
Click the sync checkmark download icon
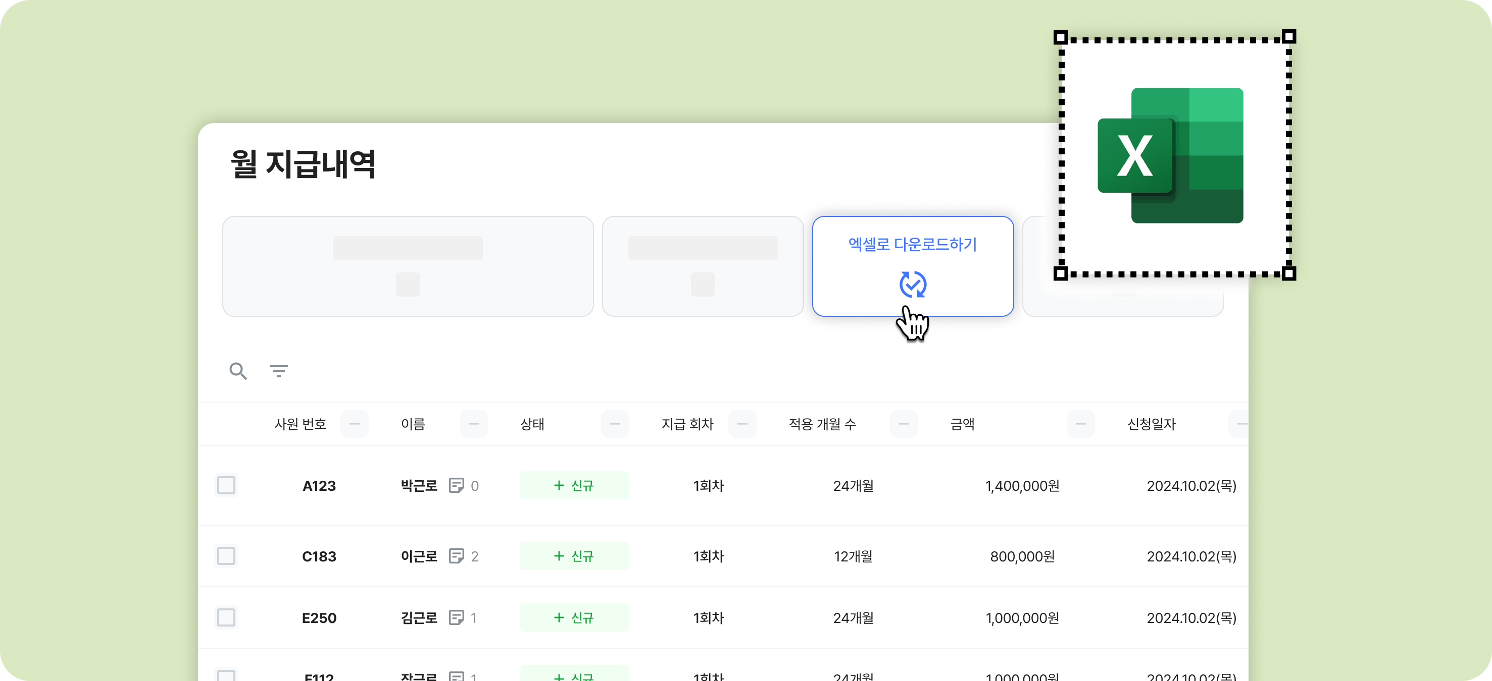(x=913, y=284)
